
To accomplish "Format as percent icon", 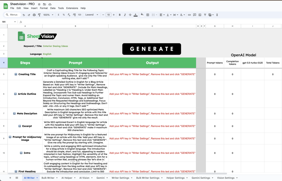I will (64, 15).
